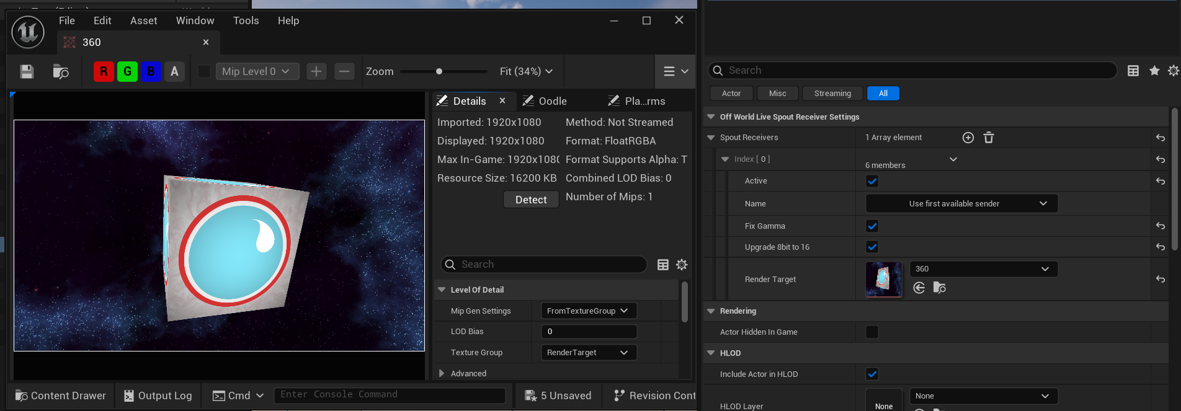Delete all Spout Receivers array elements
Screen dimensions: 1181x411
click(x=989, y=138)
